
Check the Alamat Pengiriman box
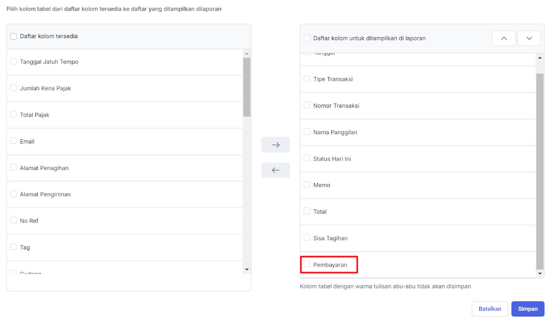coord(13,194)
